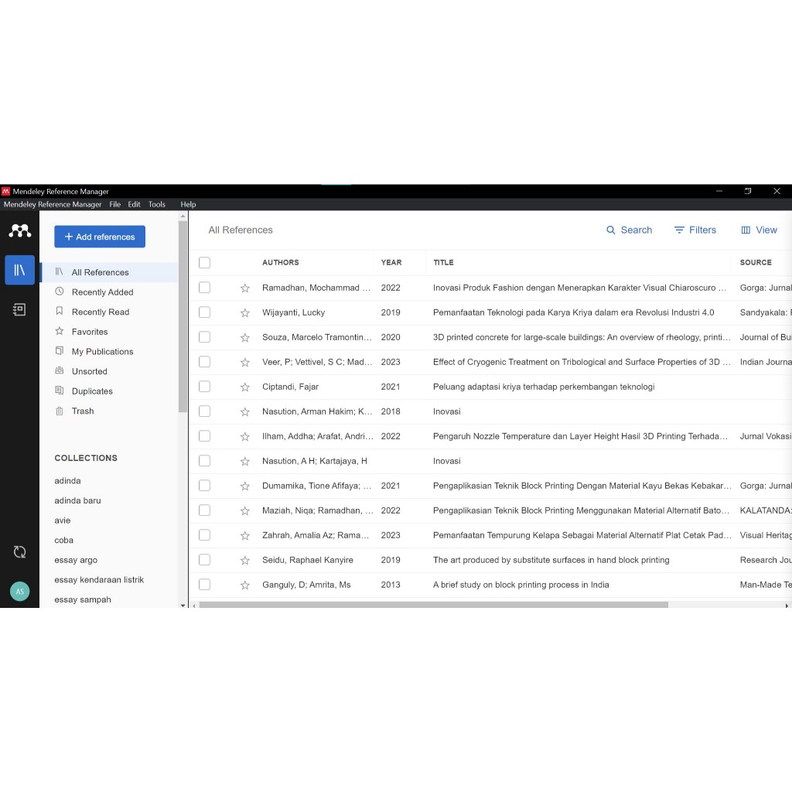Viewport: 792px width, 792px height.
Task: Sort by TITLE column header
Action: click(x=443, y=263)
